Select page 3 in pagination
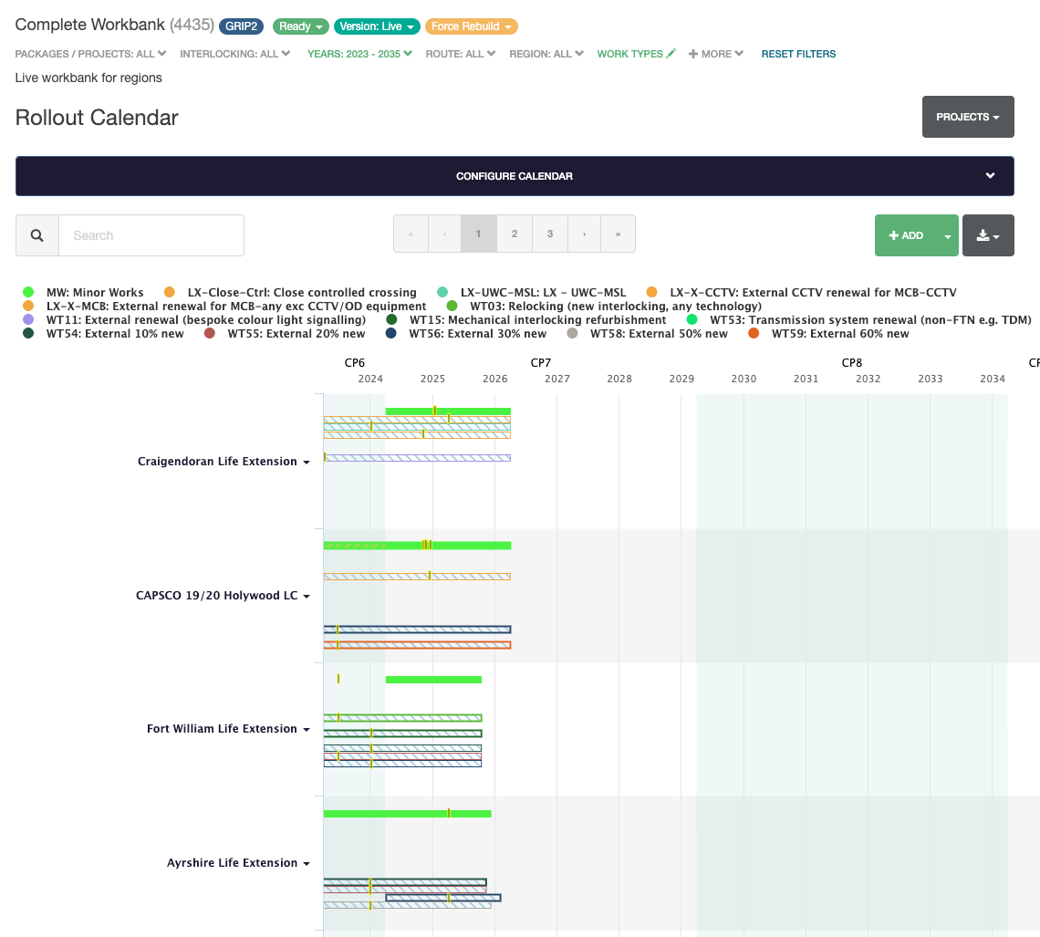Viewport: 1040px width, 937px height. [x=550, y=234]
